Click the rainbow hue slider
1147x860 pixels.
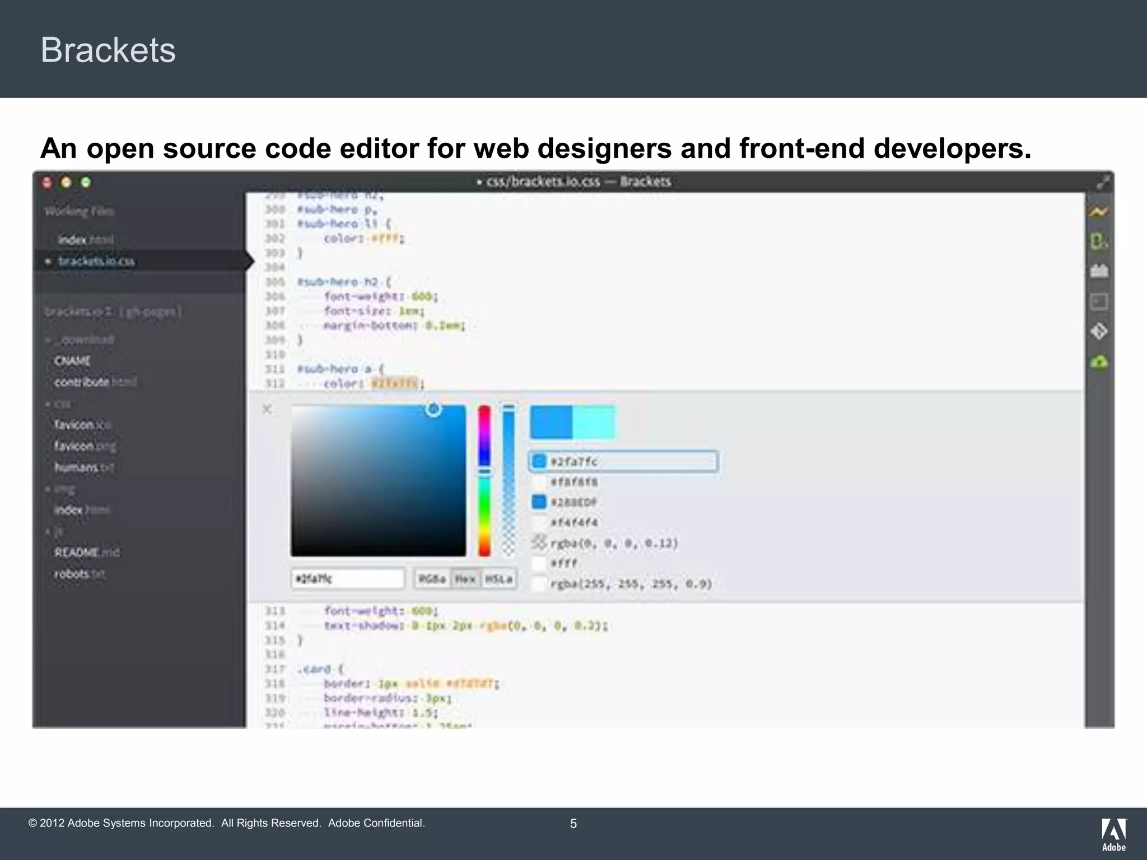(484, 480)
